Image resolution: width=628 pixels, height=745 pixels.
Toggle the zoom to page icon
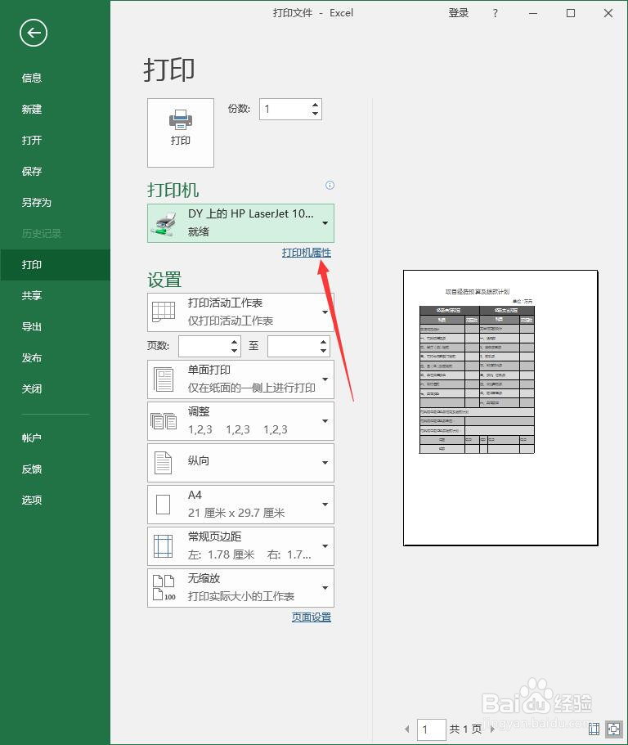click(614, 729)
